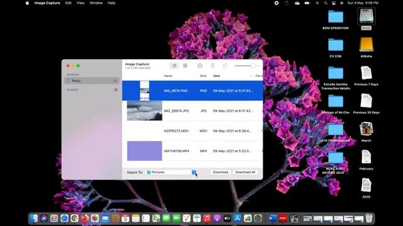Select the IMG_6674.PNG row
Image resolution: width=403 pixels, height=226 pixels.
click(193, 90)
